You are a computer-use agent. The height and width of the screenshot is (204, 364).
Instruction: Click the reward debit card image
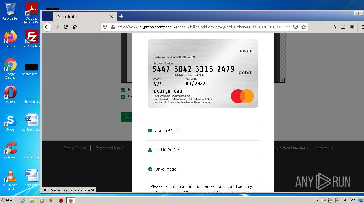tap(203, 73)
